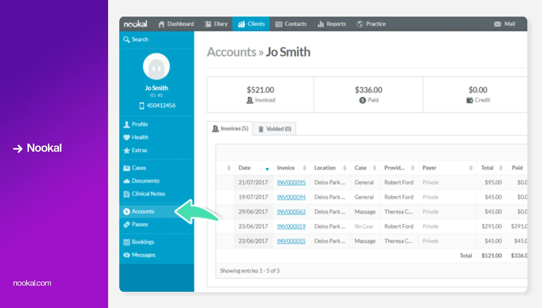Sort by the Total column
The height and width of the screenshot is (308, 542).
(491, 168)
